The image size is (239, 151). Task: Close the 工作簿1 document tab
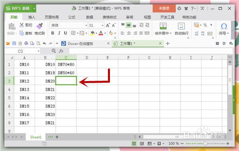coord(160,43)
